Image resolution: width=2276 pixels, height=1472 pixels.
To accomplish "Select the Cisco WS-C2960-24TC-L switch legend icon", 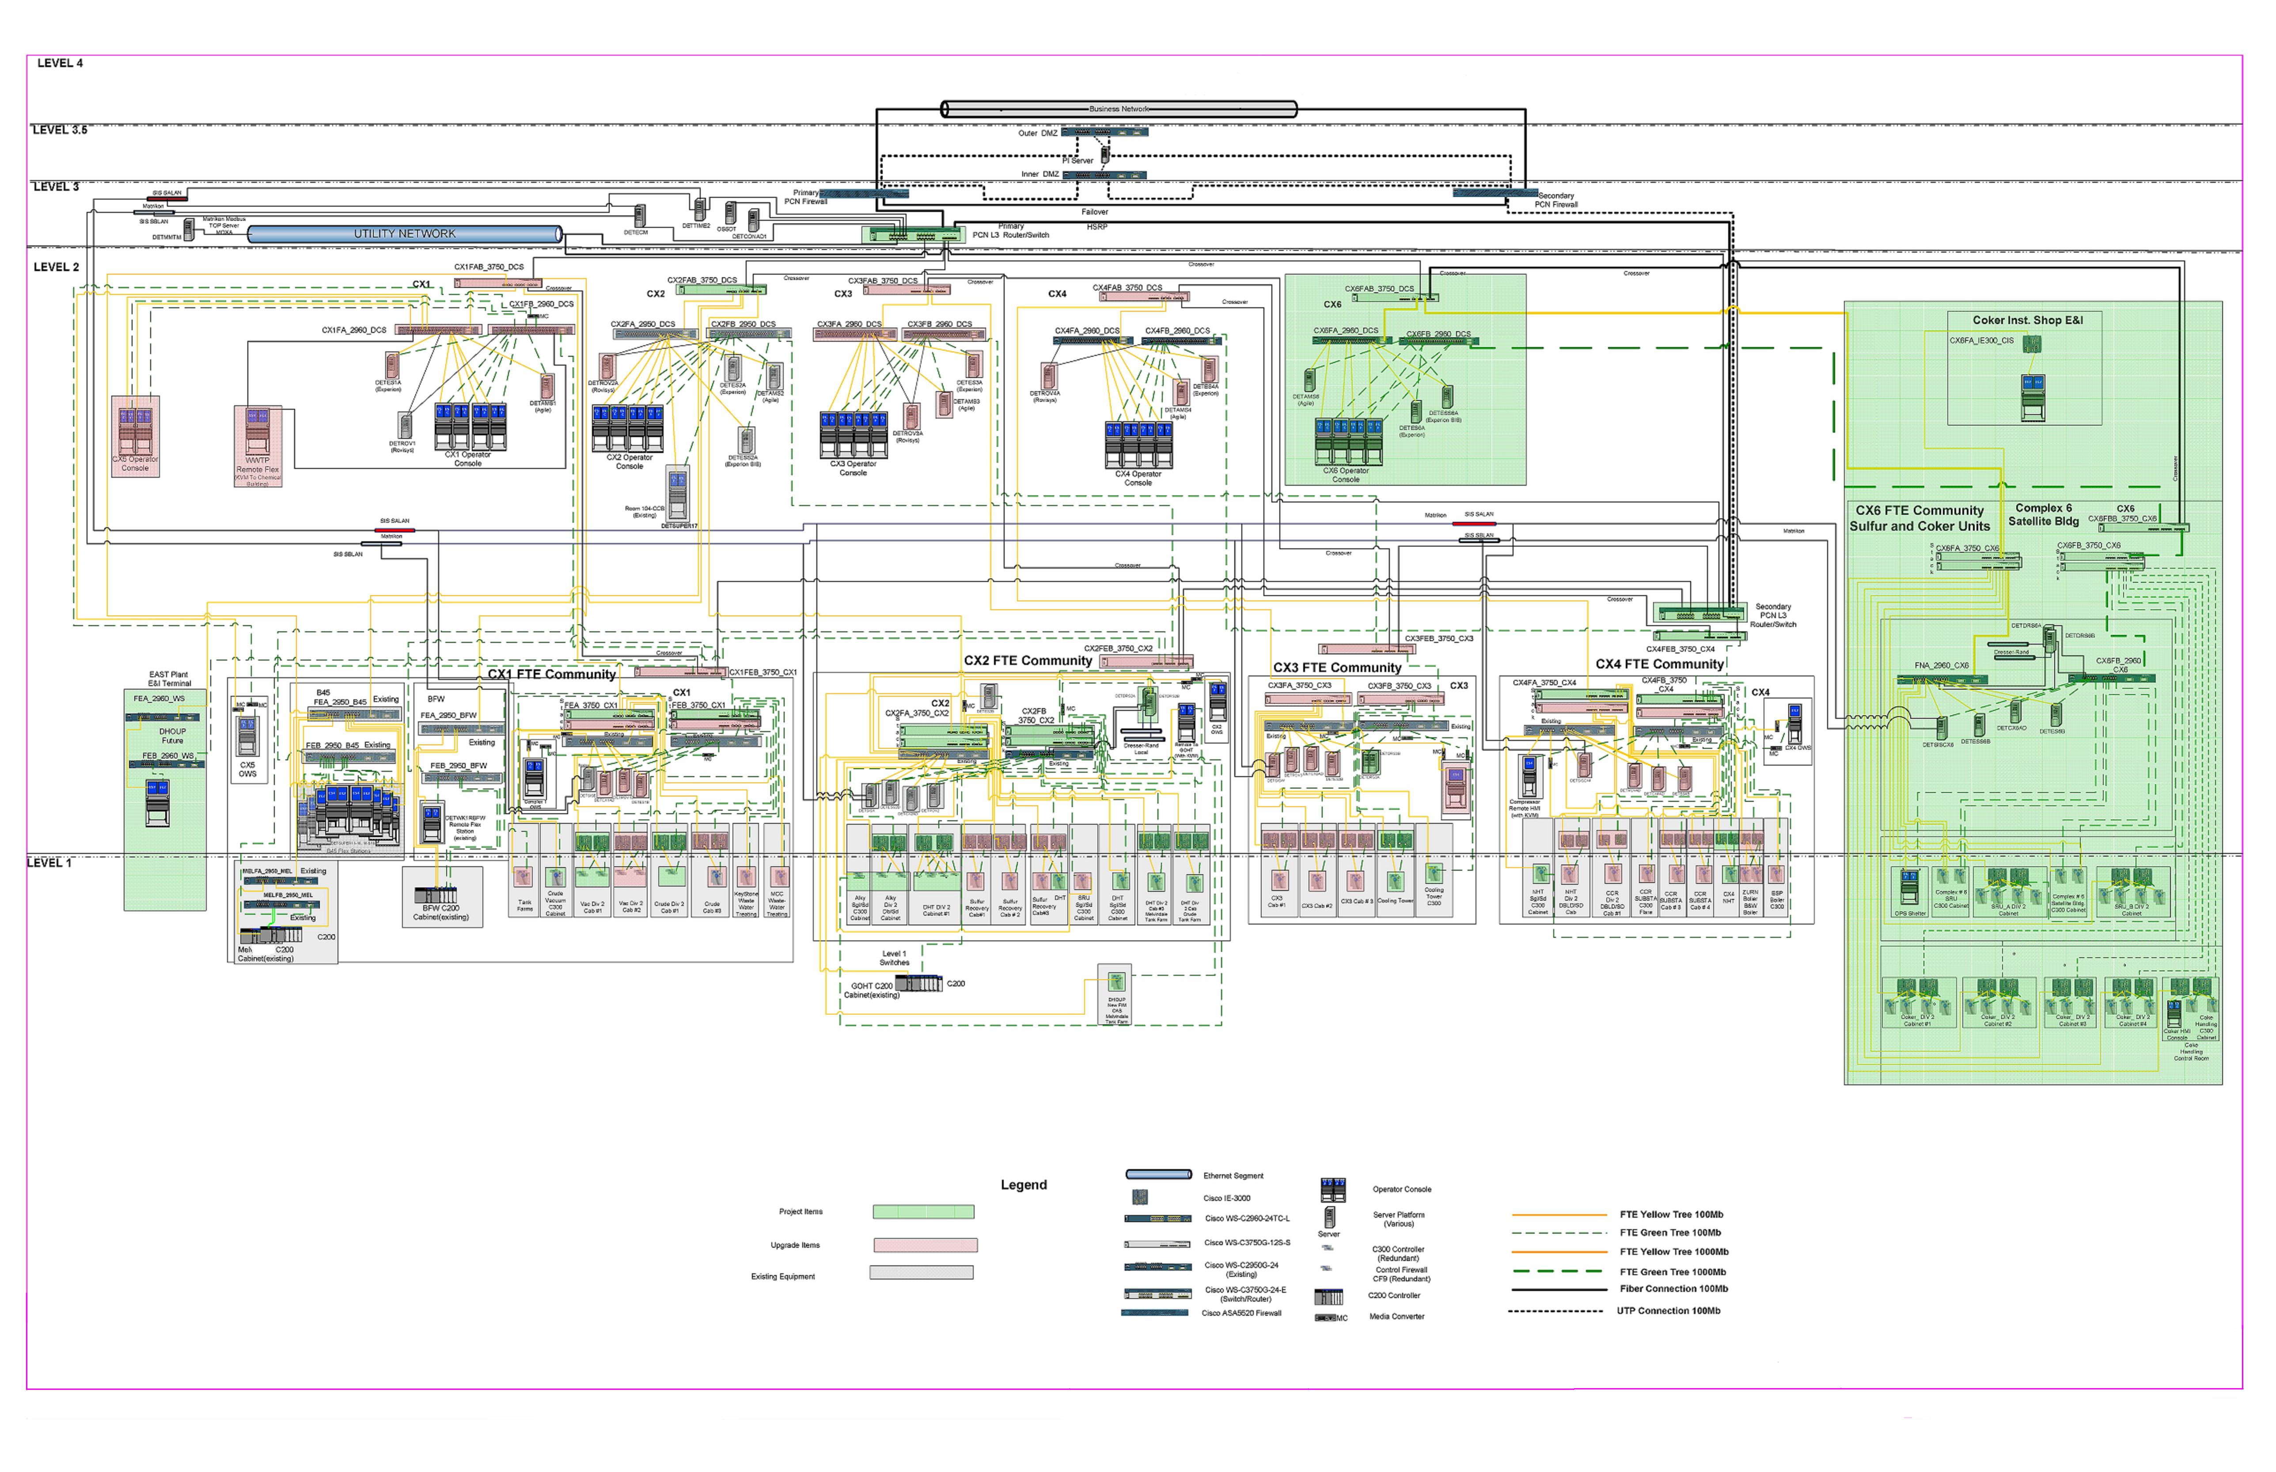I will [x=1157, y=1219].
